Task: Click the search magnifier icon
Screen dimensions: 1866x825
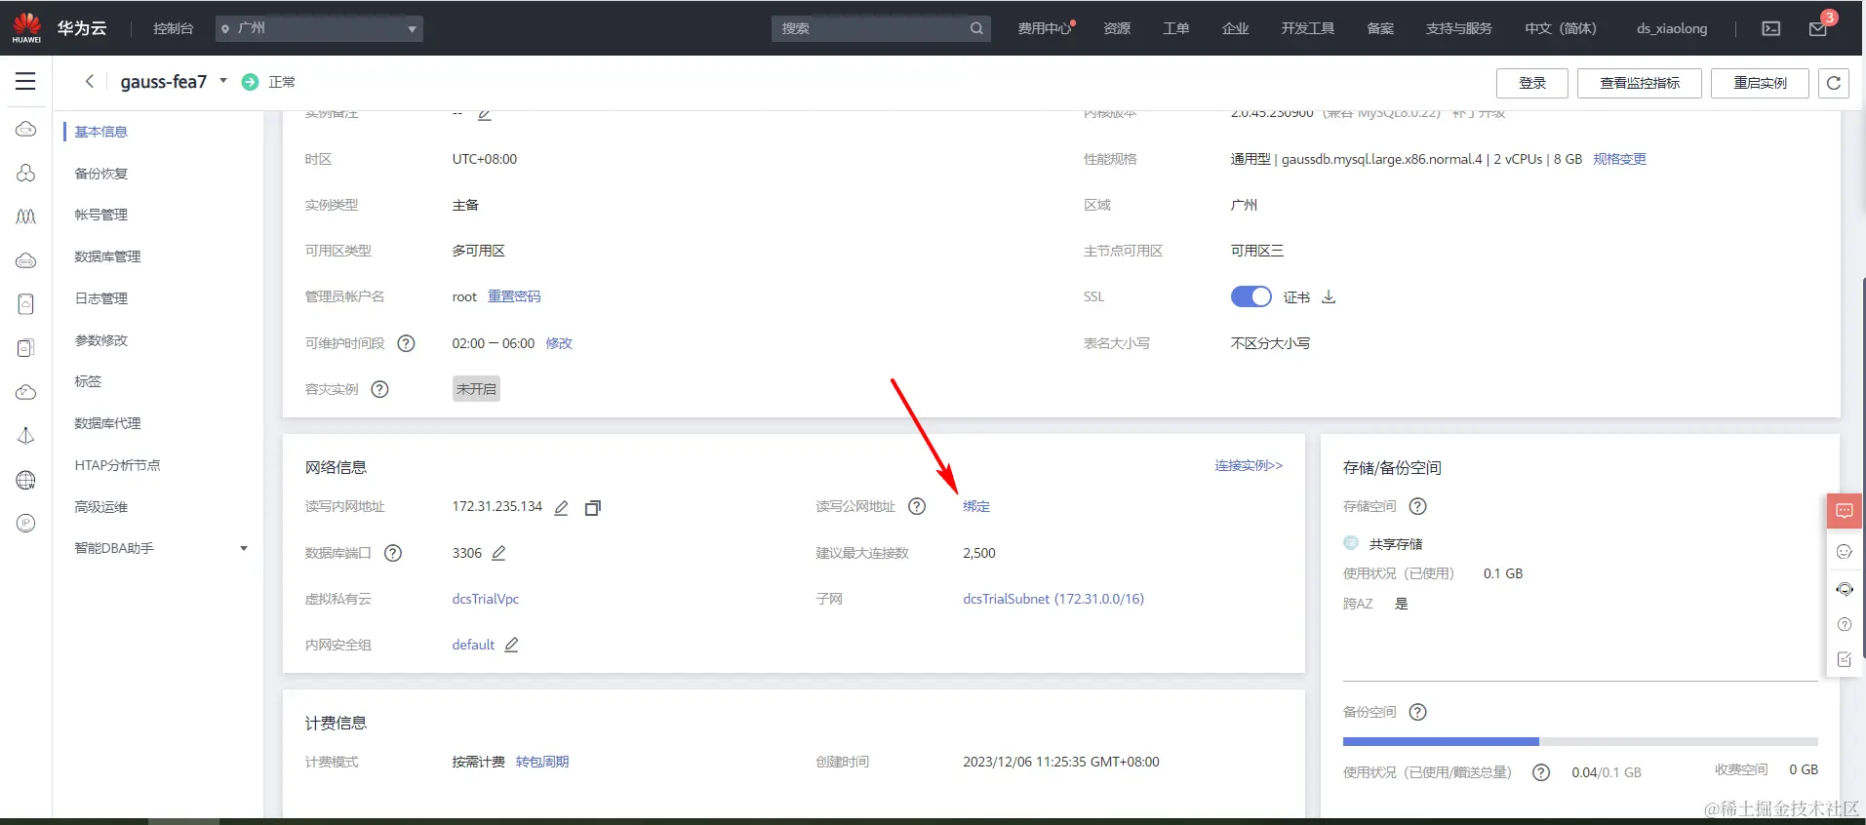Action: click(976, 28)
